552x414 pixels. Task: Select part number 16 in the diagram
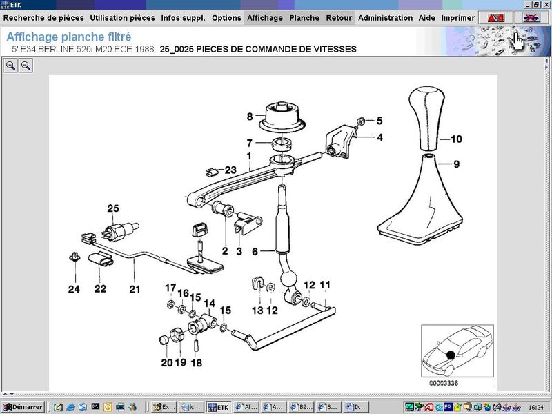184,293
